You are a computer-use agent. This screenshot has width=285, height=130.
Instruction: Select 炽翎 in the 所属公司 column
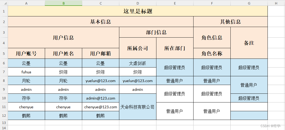(138, 72)
